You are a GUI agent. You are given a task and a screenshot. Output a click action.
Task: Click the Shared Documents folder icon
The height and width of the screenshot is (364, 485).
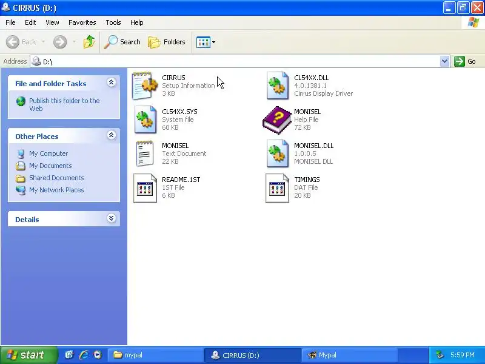click(x=21, y=178)
